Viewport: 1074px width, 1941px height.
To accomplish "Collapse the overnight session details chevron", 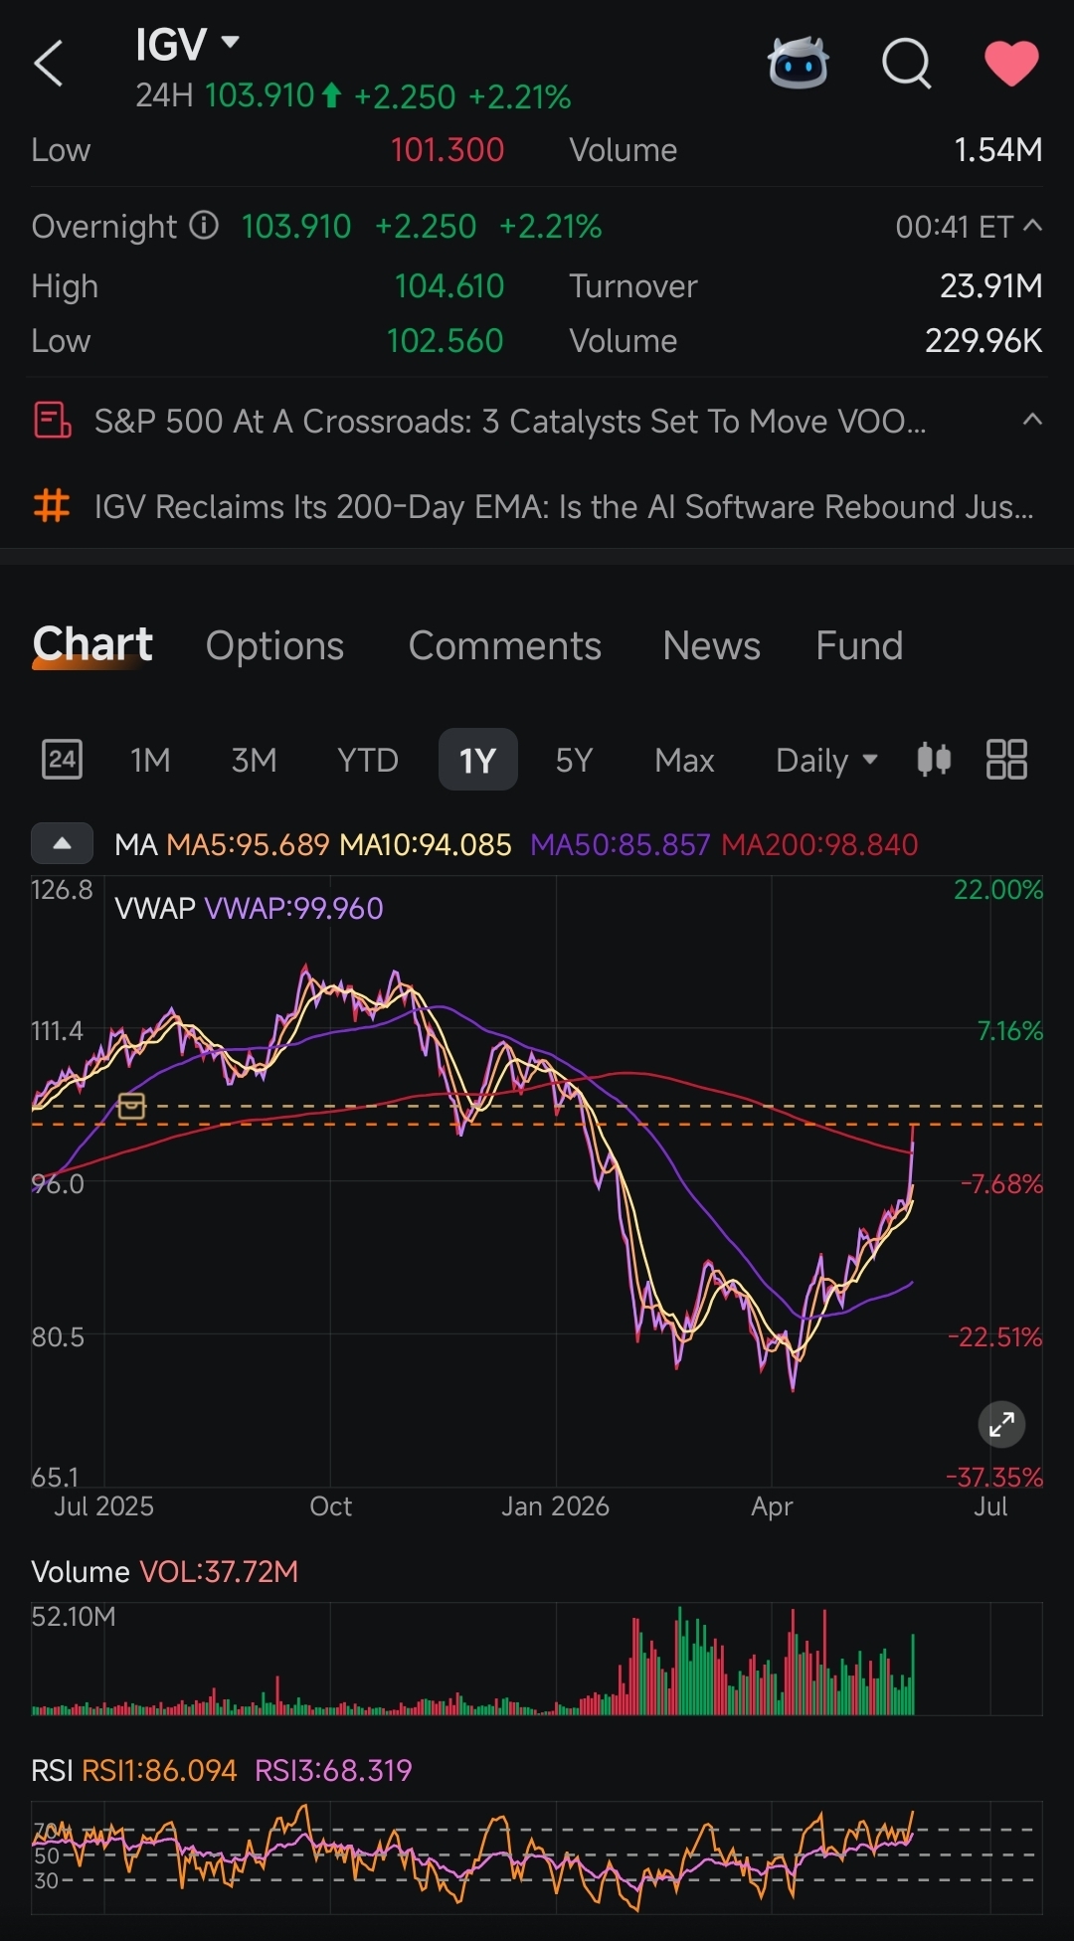I will [x=1032, y=226].
